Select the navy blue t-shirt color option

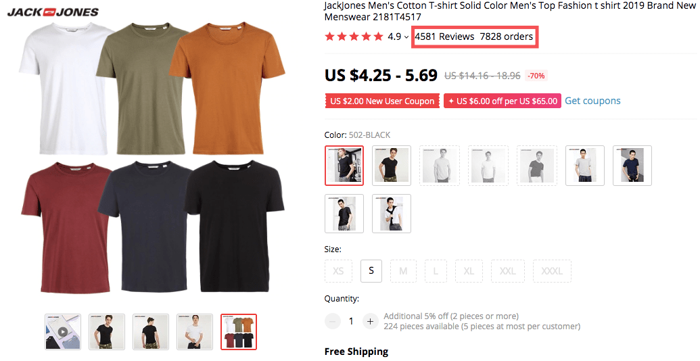pos(632,166)
